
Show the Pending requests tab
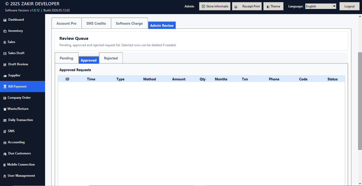[x=66, y=58]
